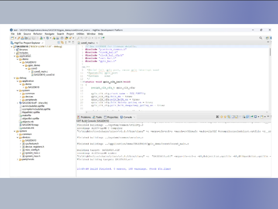The height and width of the screenshot is (209, 278).
Task: Click the X remove icon in console toolbar
Action: click(217, 117)
